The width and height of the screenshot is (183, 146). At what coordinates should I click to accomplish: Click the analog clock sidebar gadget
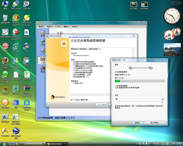(x=172, y=16)
